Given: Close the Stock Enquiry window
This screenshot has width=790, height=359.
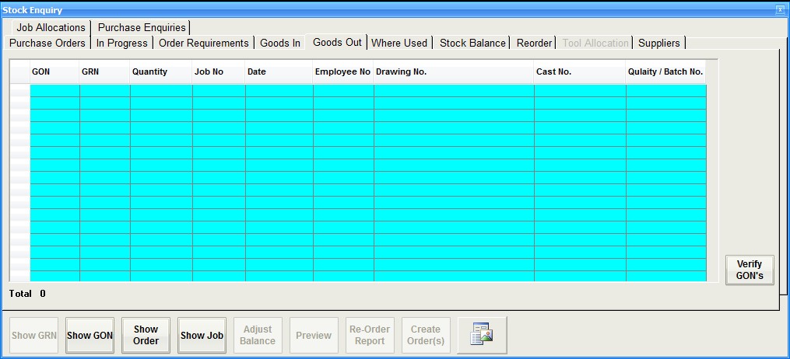Looking at the screenshot, I should pyautogui.click(x=780, y=10).
